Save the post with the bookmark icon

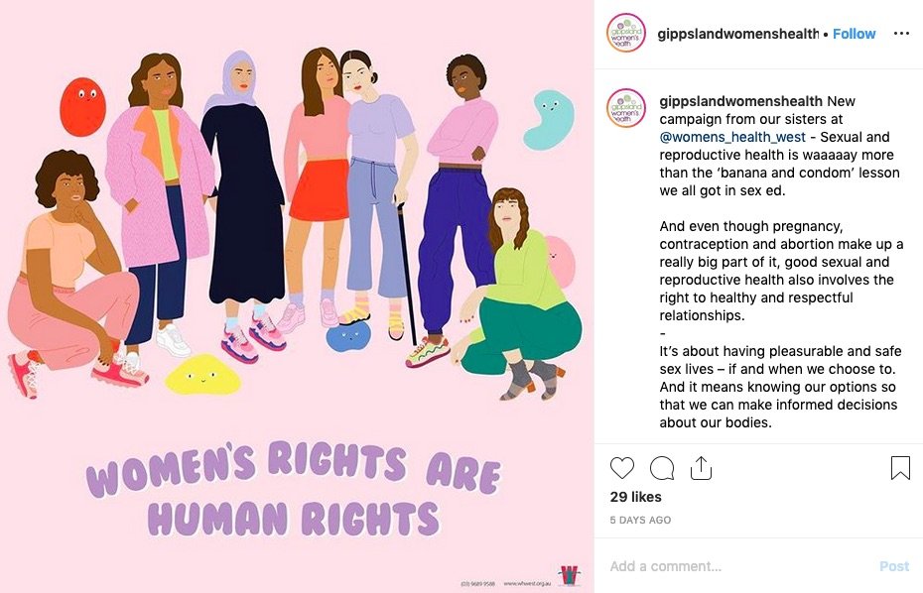[900, 468]
